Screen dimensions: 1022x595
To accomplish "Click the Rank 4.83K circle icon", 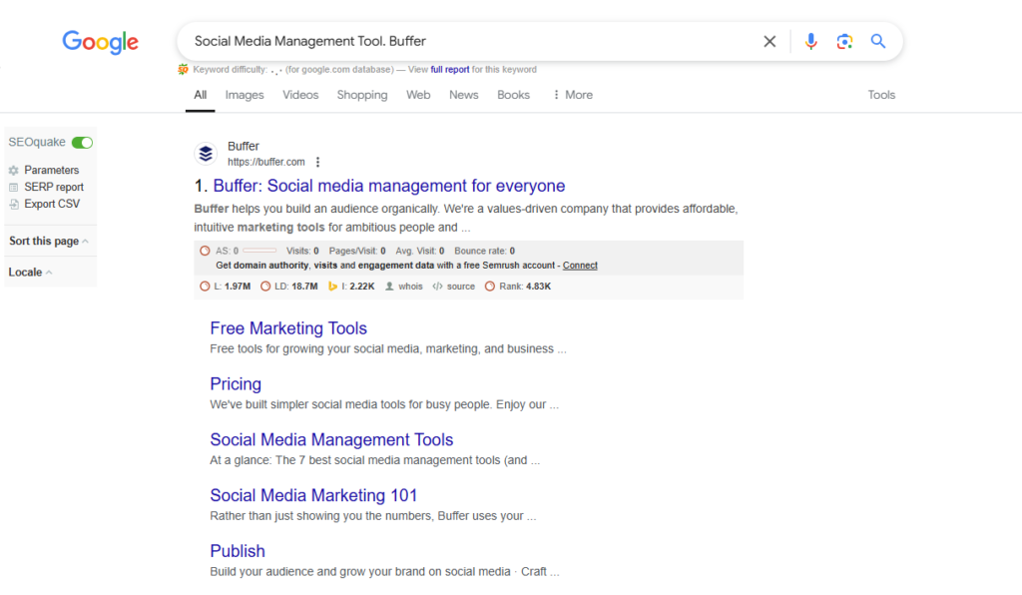I will pos(489,287).
